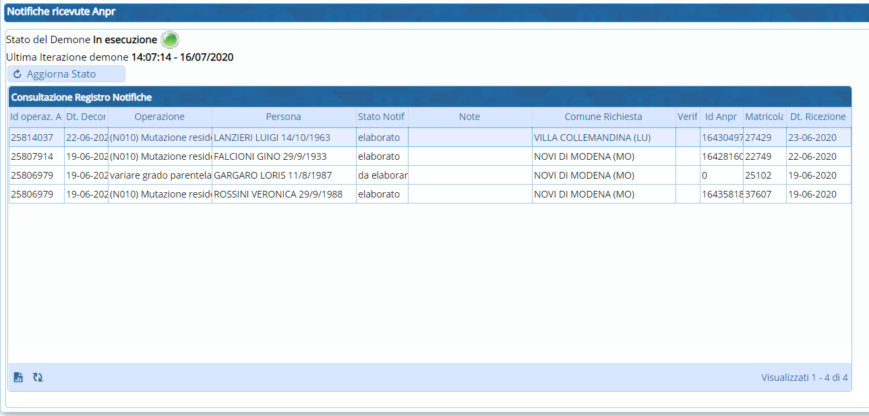Click the VILLA COLLEMANDINA (LU) cell
The image size is (869, 416).
point(592,138)
